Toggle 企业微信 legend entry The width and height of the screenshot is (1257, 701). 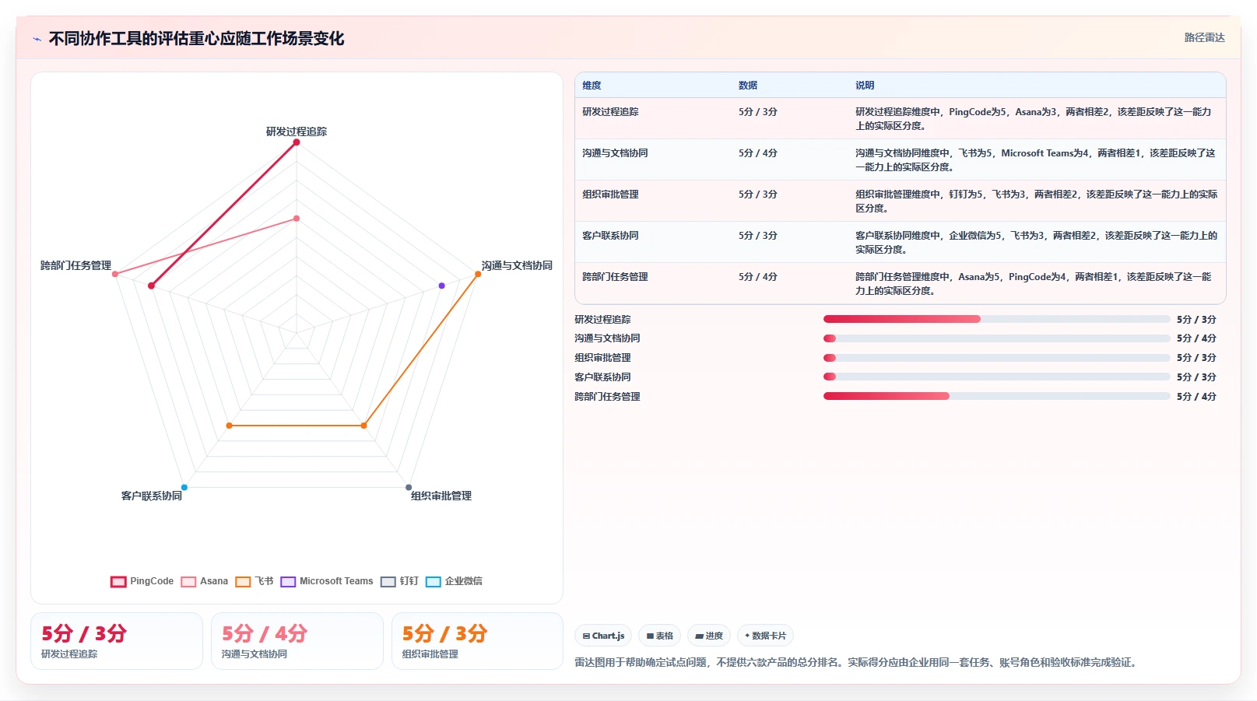tap(454, 581)
